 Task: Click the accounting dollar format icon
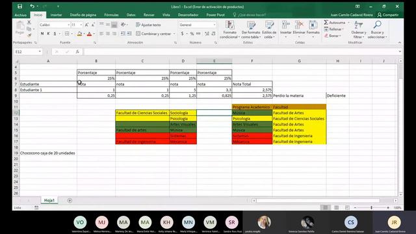point(182,34)
